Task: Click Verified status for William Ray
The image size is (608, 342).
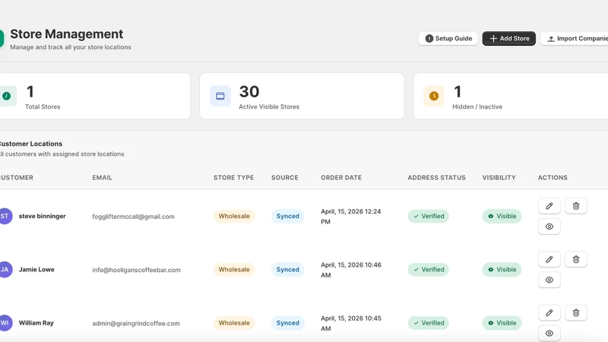Action: click(x=428, y=323)
